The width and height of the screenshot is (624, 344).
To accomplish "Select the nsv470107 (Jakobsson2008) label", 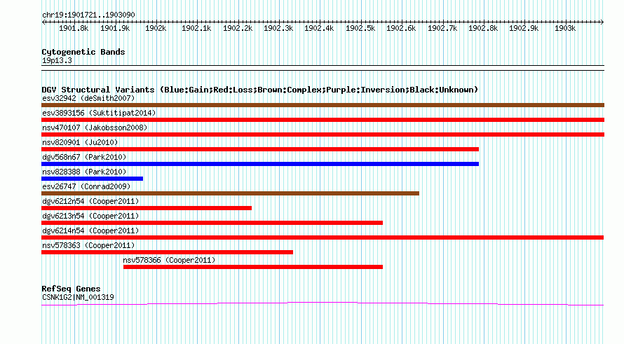I will pyautogui.click(x=95, y=128).
